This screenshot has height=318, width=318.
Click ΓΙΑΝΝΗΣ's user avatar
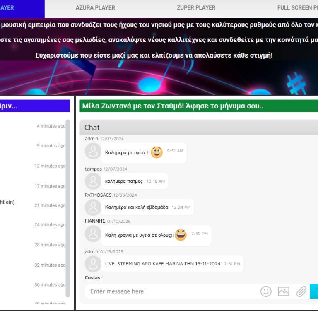93,234
